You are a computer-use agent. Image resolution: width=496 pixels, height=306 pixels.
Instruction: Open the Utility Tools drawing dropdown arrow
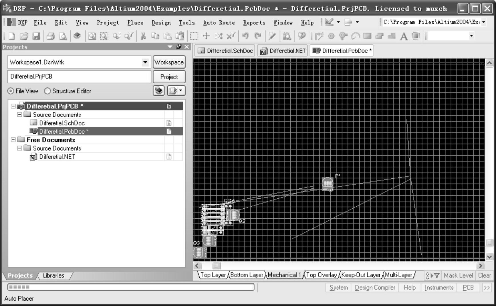(338, 22)
